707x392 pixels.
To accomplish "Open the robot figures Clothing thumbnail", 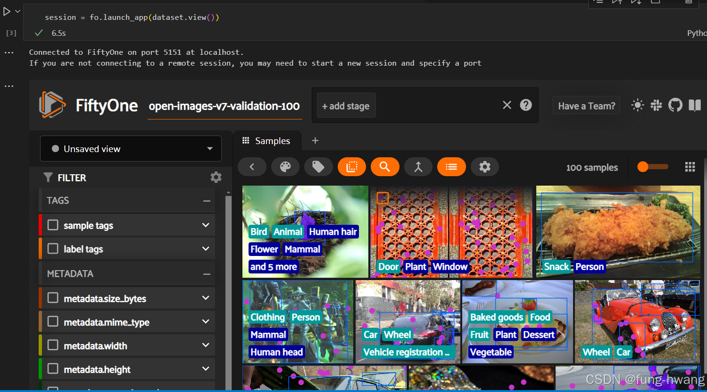I will 298,322.
